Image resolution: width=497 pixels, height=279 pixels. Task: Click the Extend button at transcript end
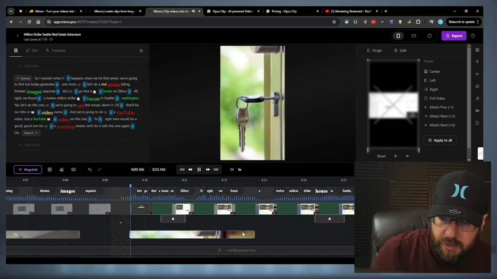click(x=31, y=133)
